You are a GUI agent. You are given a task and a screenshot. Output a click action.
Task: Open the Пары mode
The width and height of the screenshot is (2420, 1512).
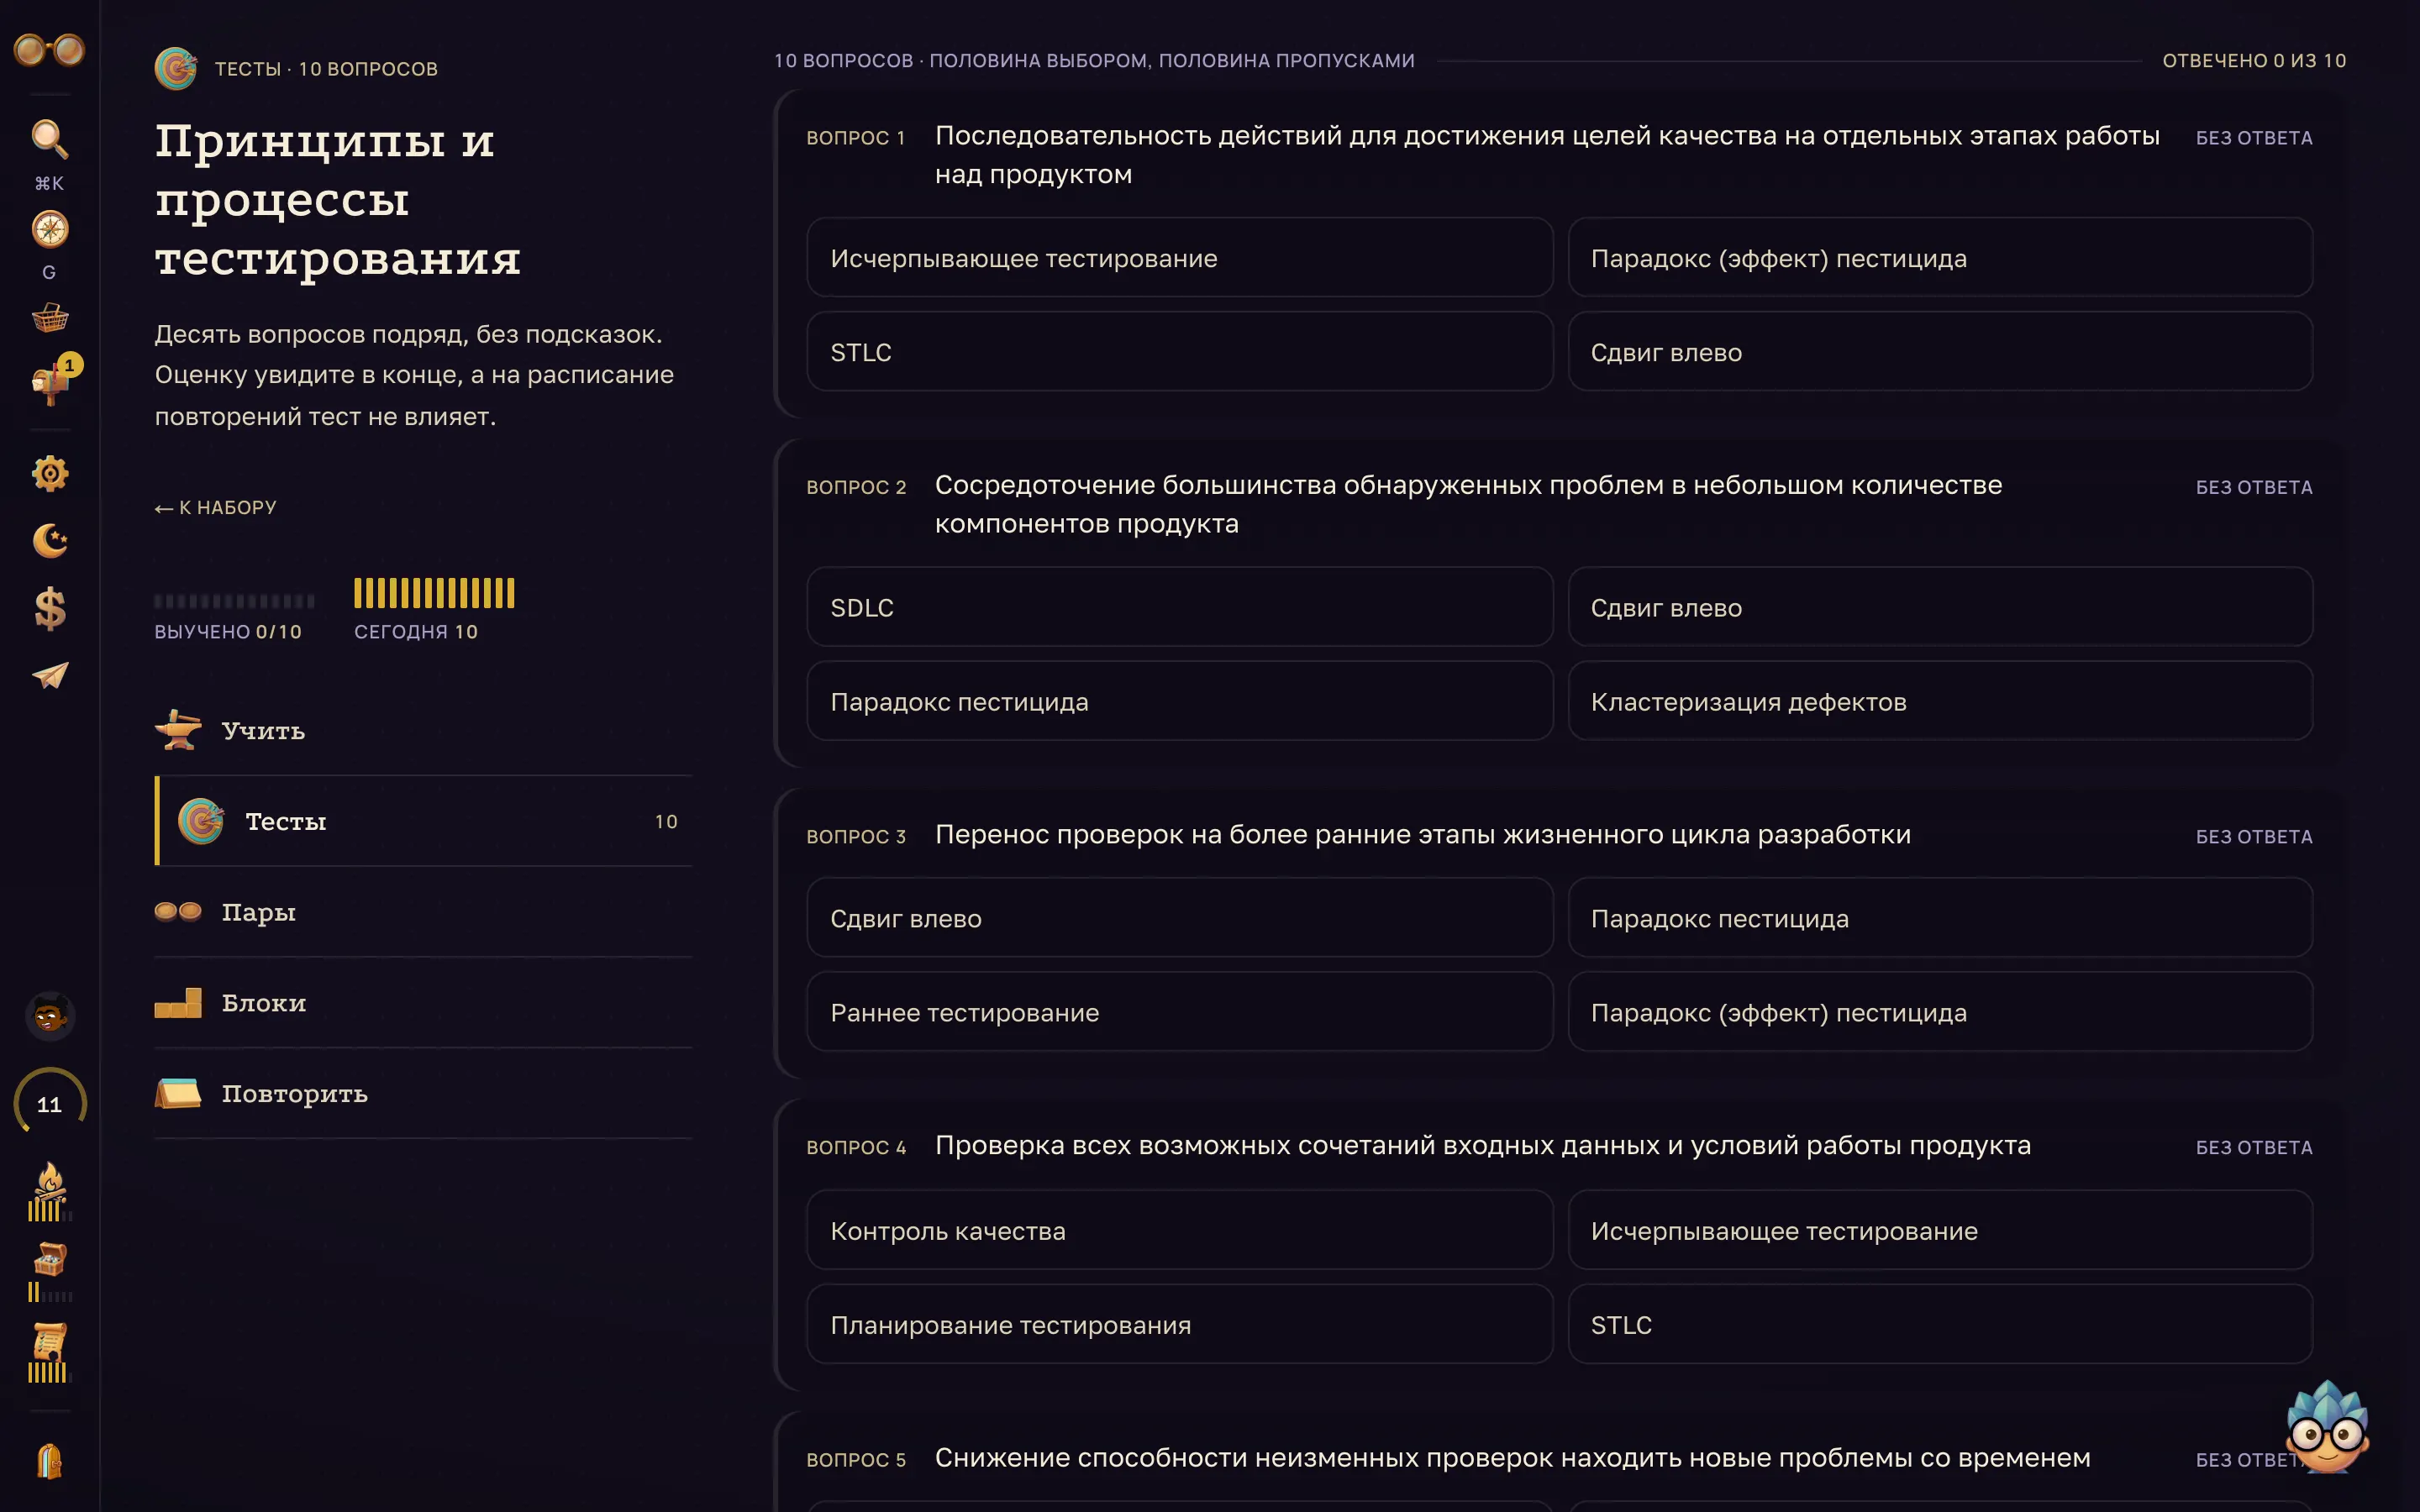pyautogui.click(x=423, y=912)
